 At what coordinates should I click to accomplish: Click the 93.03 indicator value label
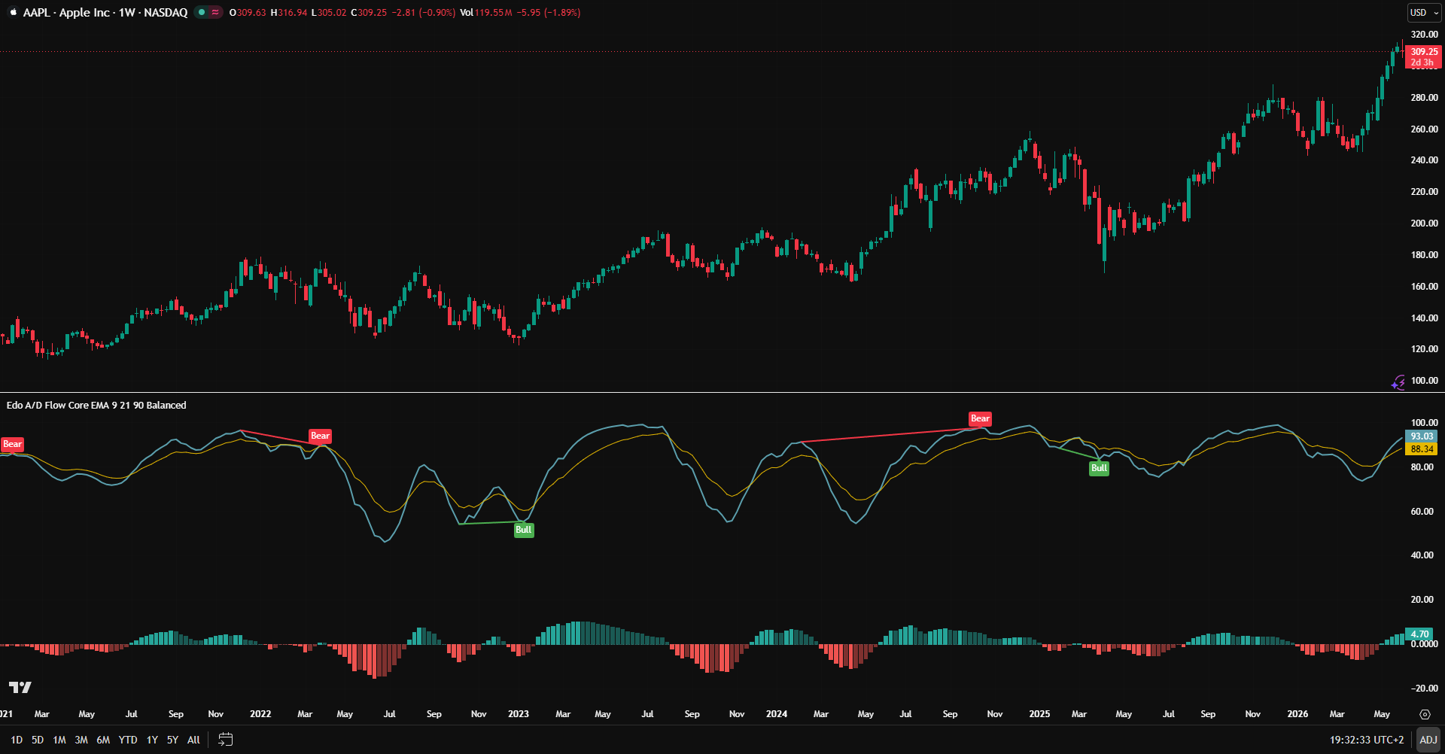tap(1422, 436)
